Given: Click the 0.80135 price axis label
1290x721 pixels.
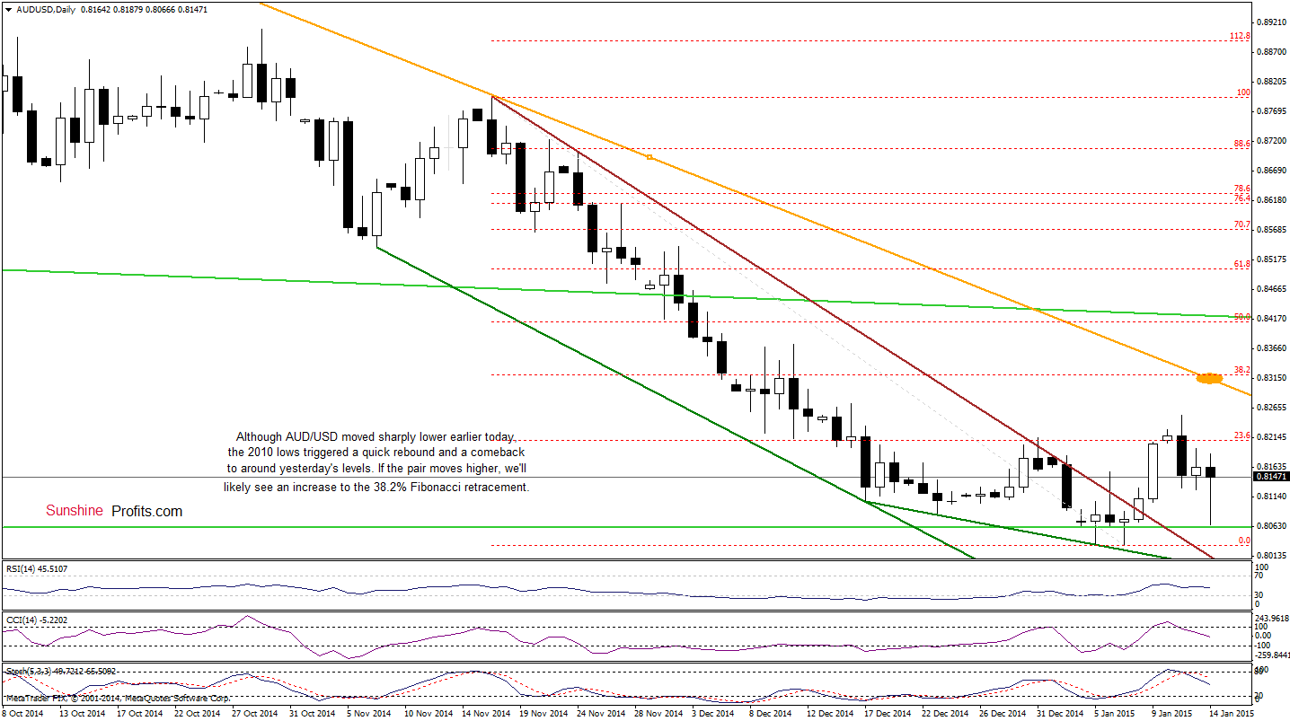Looking at the screenshot, I should (1271, 556).
